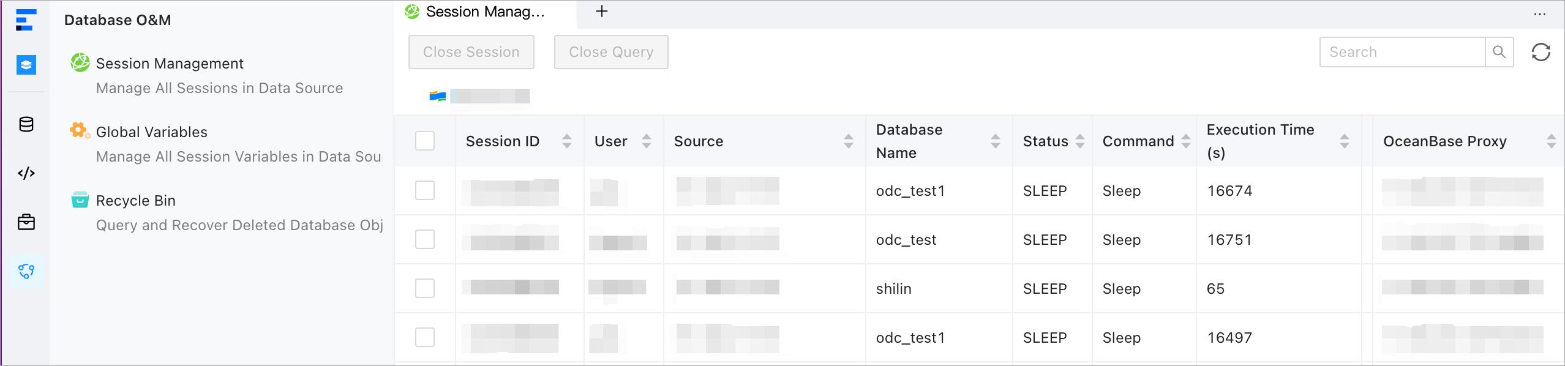Viewport: 1565px width, 366px height.
Task: Sort by Execution Time column arrows
Action: click(1345, 141)
